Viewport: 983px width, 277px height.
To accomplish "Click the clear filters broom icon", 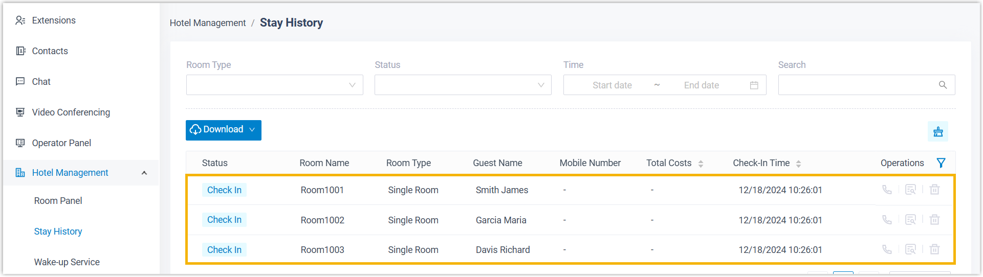I will pyautogui.click(x=938, y=131).
